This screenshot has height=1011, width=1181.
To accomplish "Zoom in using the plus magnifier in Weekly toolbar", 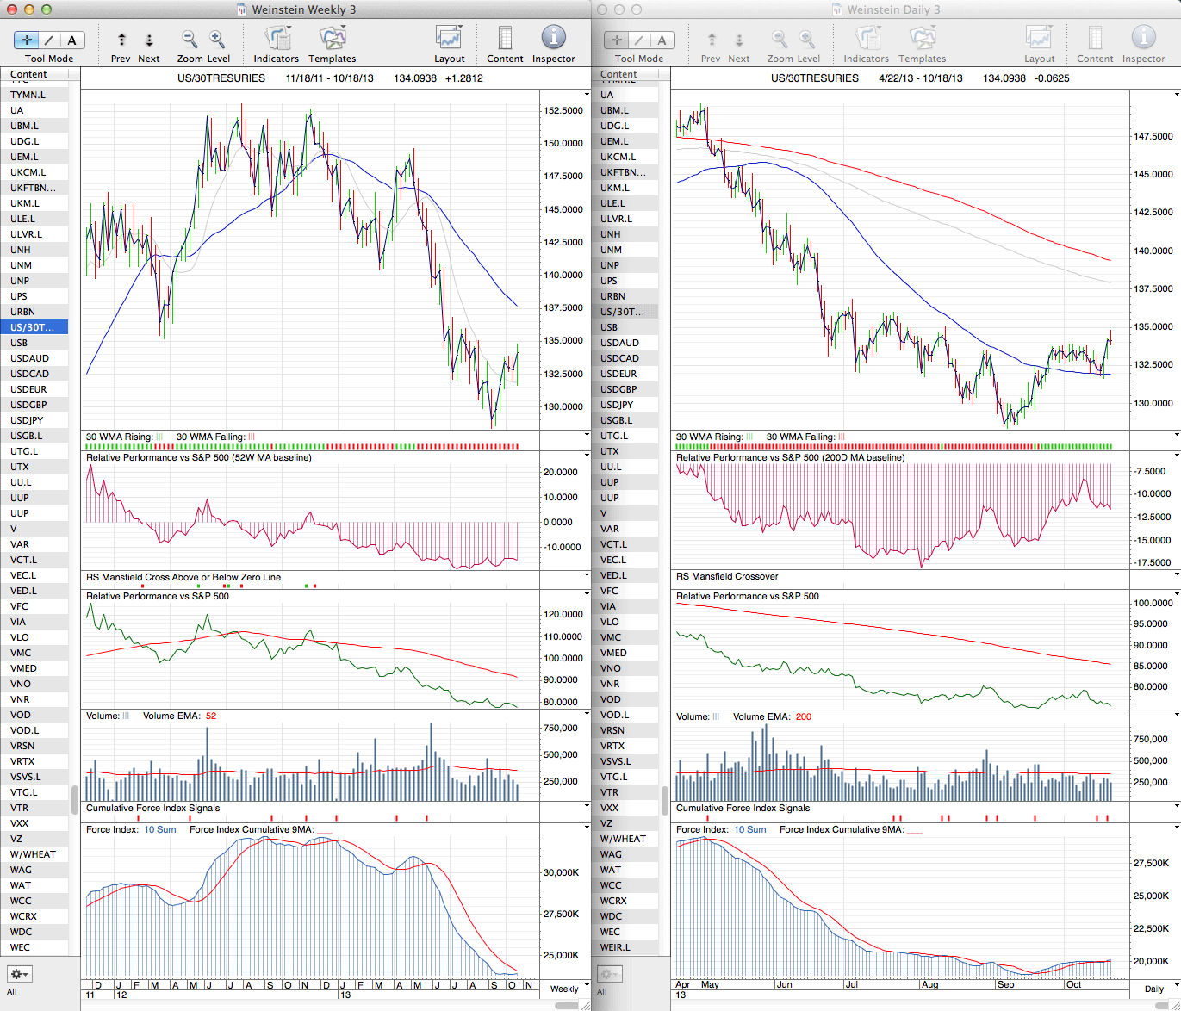I will (x=217, y=39).
